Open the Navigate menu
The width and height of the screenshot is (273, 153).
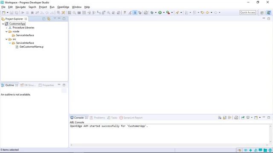(20, 7)
